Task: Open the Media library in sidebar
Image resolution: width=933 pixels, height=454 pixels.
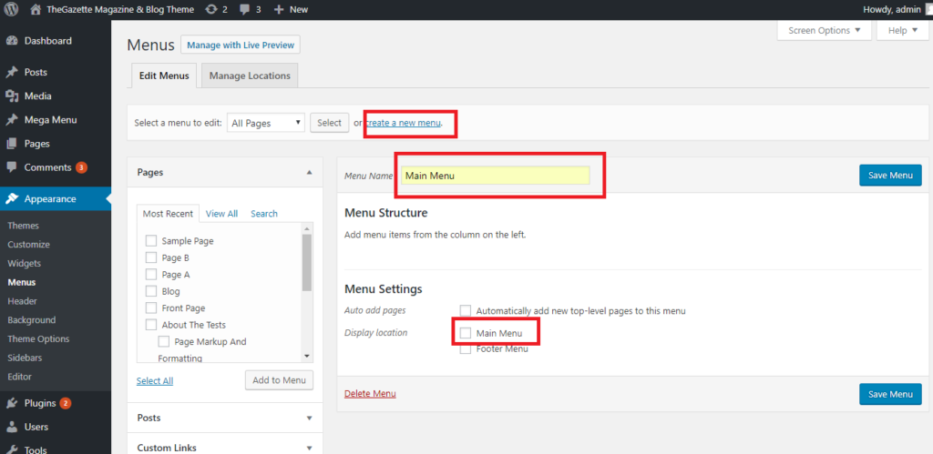Action: tap(37, 96)
